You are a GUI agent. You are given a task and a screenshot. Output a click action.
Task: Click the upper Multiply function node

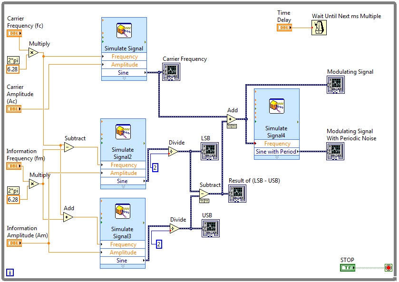(x=33, y=52)
